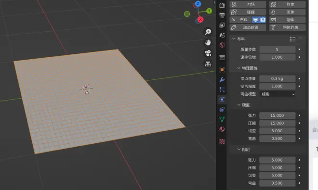Toggle the viewport sidebar arrow
This screenshot has height=190, width=318.
coord(214,2)
